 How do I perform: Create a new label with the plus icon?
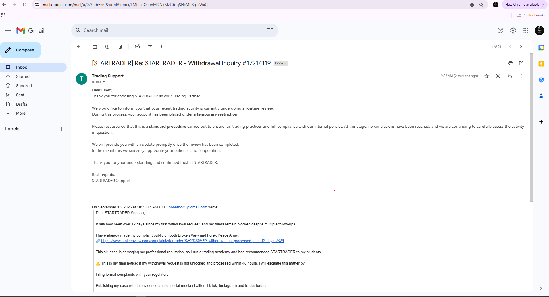click(61, 129)
